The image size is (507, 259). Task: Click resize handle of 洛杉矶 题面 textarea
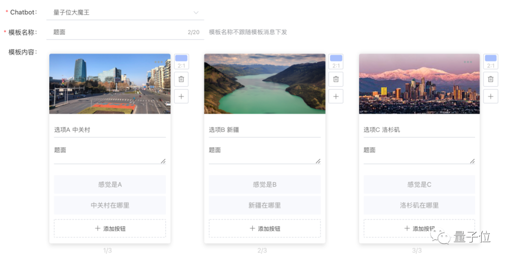473,161
